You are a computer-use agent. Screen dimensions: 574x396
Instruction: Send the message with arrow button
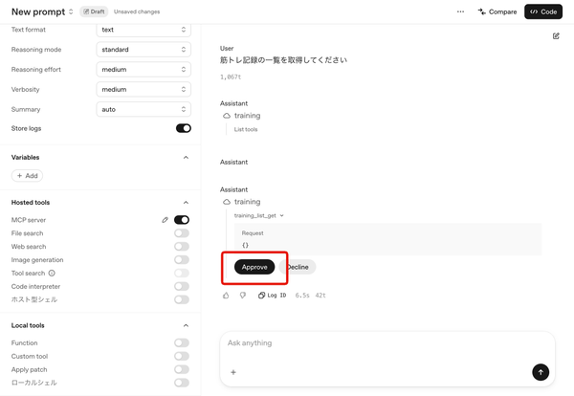pos(541,372)
